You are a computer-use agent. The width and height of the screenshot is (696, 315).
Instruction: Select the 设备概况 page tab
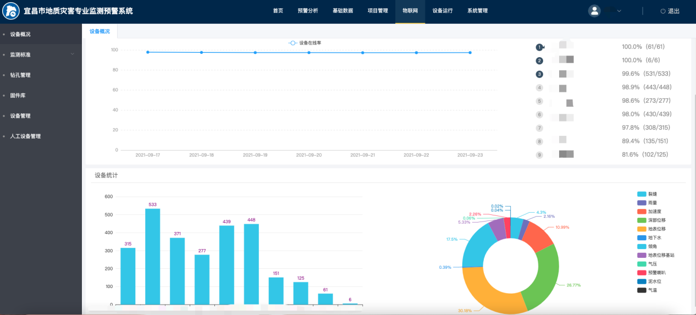(100, 32)
